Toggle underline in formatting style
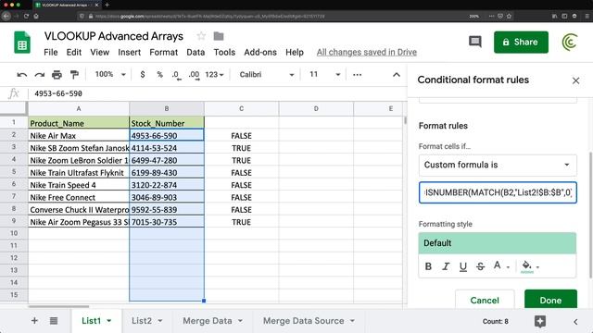The image size is (593, 333). [x=463, y=266]
